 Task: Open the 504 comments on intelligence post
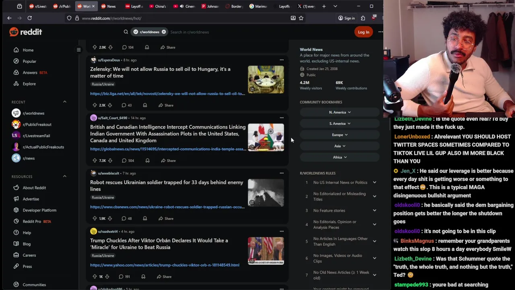coord(128,160)
